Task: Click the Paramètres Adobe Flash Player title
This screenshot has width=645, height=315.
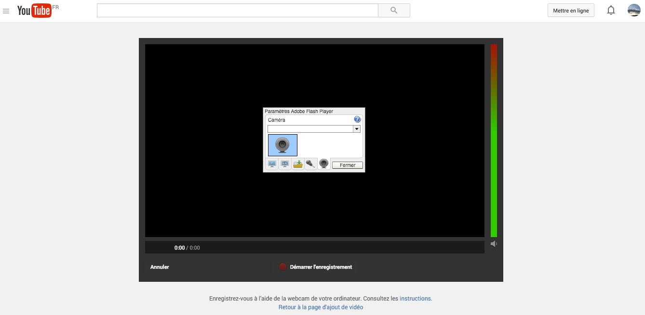Action: pyautogui.click(x=299, y=112)
